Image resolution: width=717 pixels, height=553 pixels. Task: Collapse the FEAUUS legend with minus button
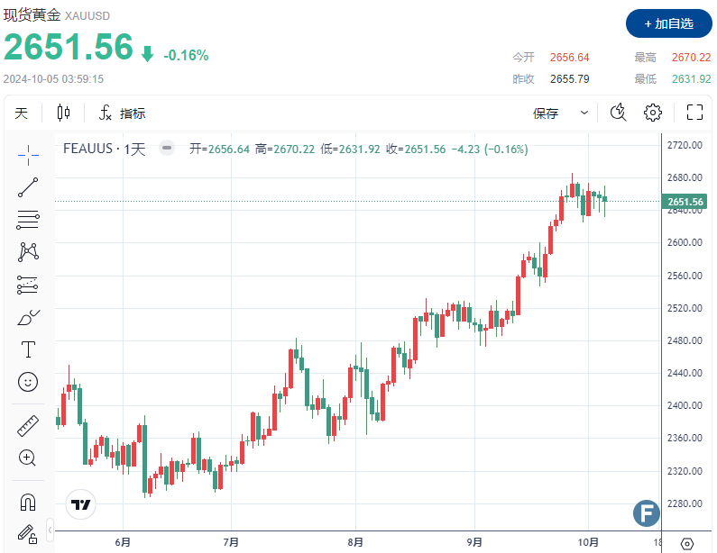[167, 148]
